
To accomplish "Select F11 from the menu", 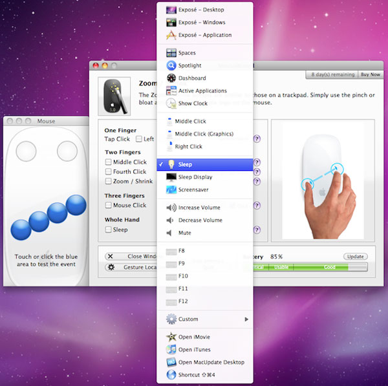I will tap(205, 288).
